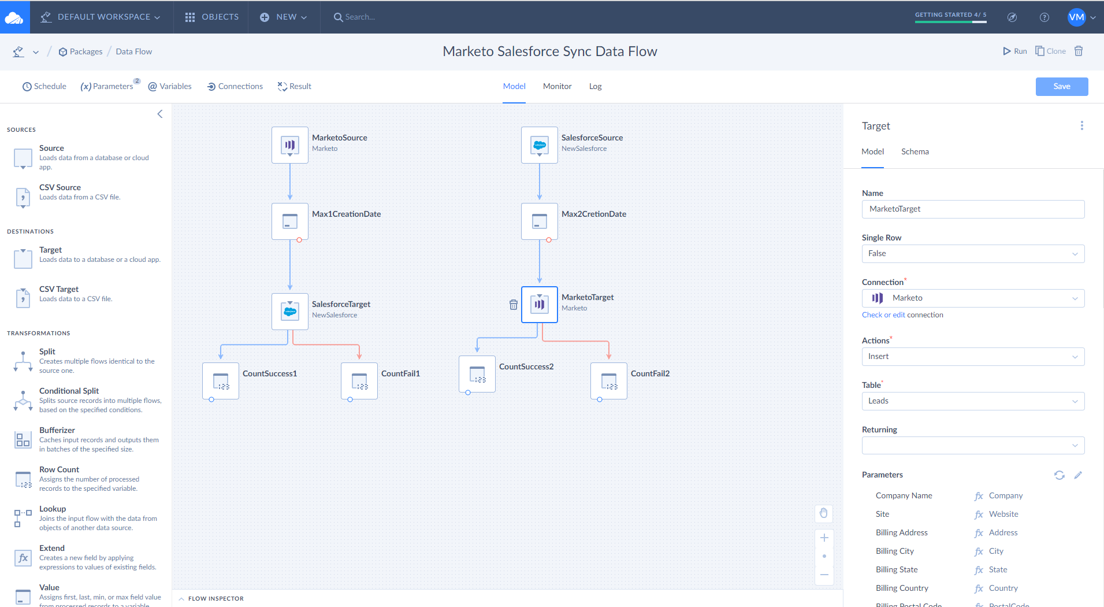The width and height of the screenshot is (1104, 607).
Task: Select the SalesforceTarget node icon
Action: [x=289, y=312]
